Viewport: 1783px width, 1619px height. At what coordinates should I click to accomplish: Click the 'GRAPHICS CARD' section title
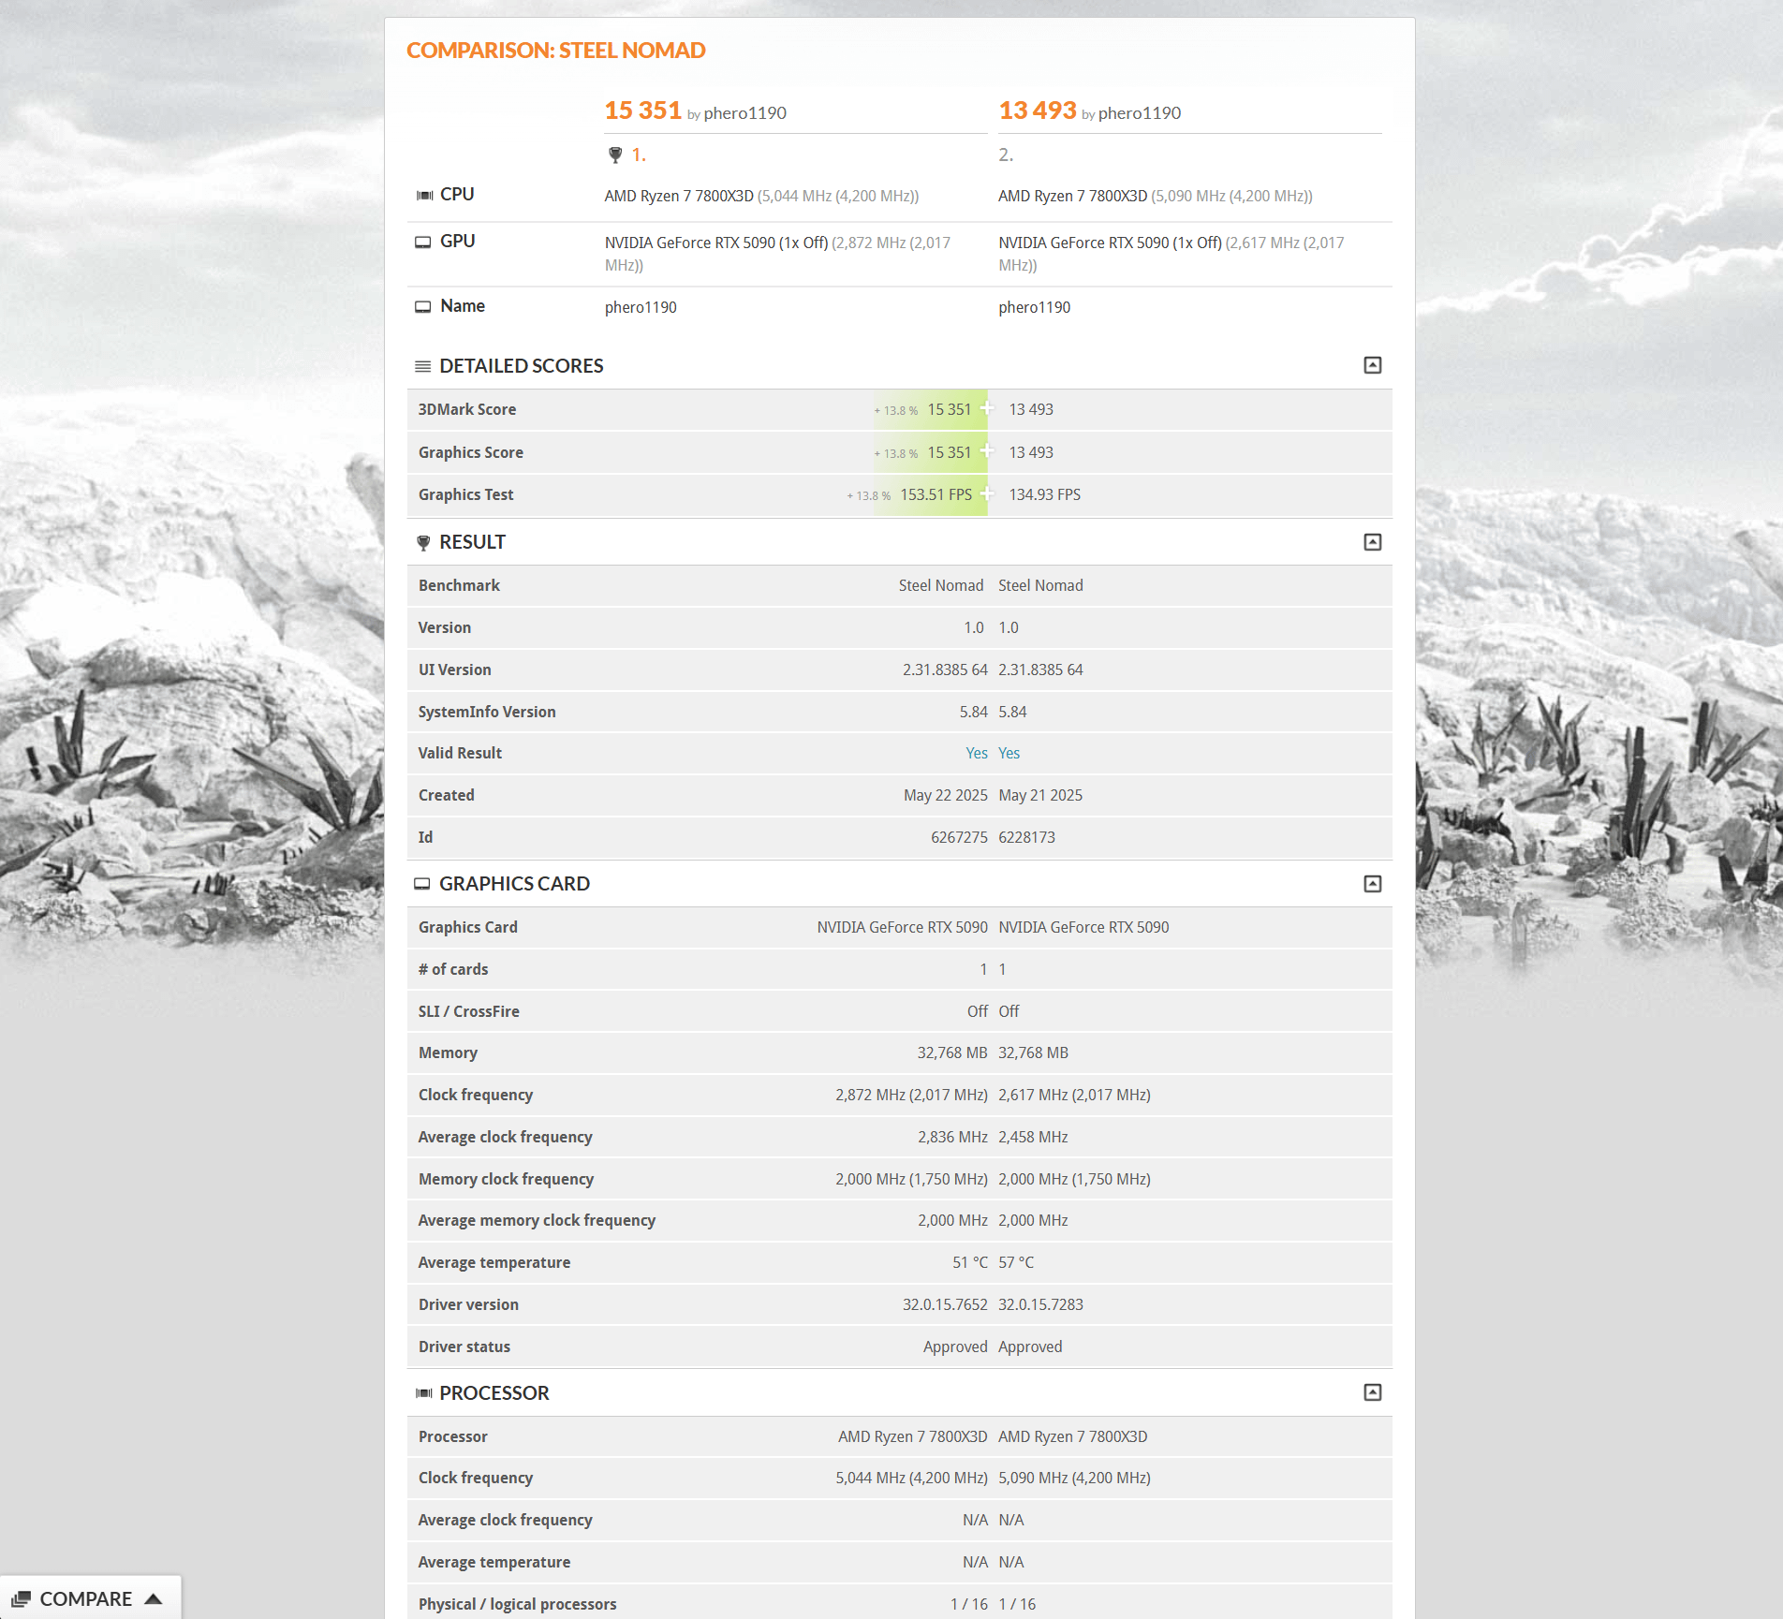514,884
